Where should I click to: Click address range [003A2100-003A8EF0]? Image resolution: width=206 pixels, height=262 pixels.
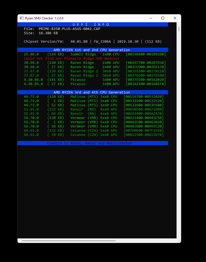(146, 84)
